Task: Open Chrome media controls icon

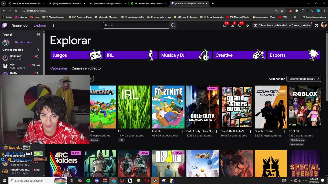Action: pos(312,11)
